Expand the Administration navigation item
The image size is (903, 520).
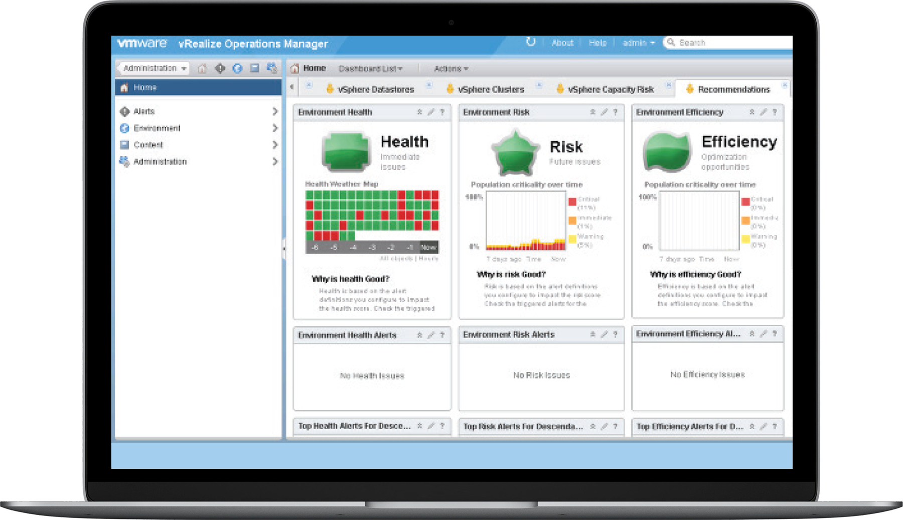click(x=275, y=162)
